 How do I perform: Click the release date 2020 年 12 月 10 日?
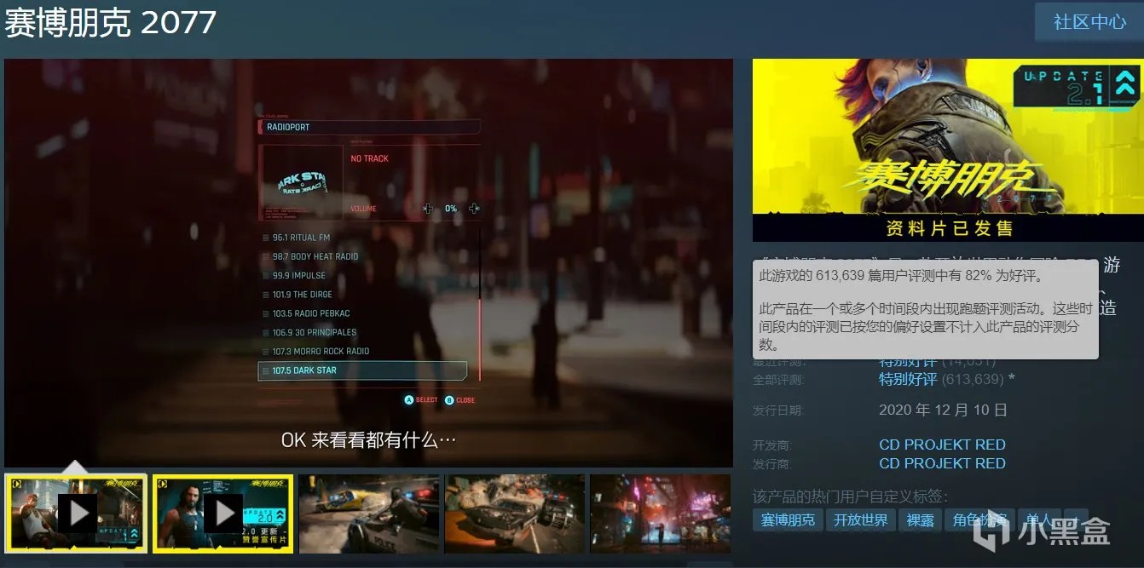point(943,410)
